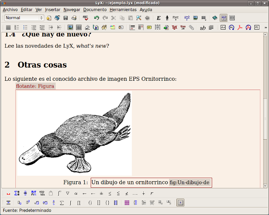The height and width of the screenshot is (215, 269).
Task: Click the New document icon
Action: coord(49,18)
